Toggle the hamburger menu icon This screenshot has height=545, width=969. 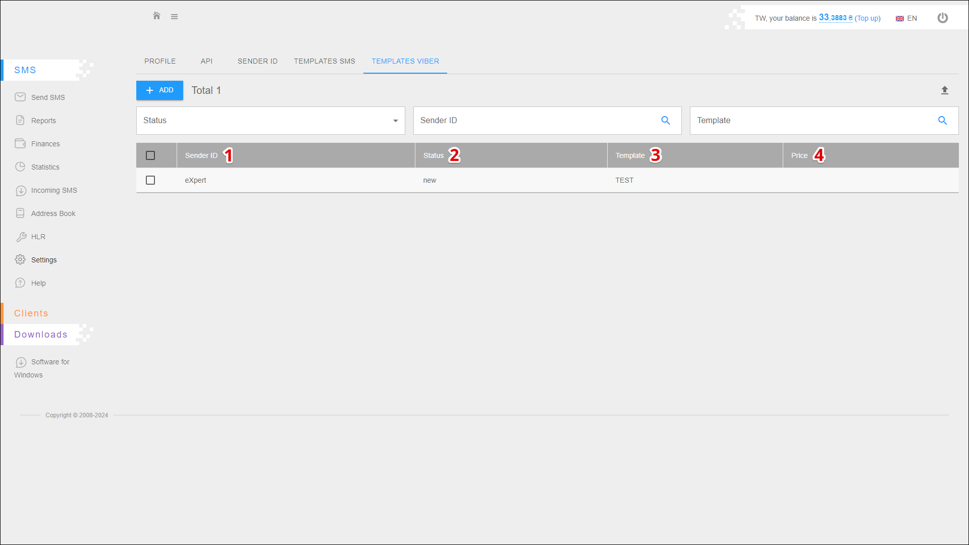tap(174, 17)
